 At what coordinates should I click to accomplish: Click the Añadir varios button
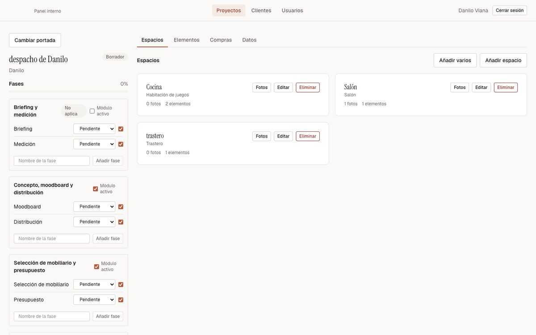455,60
